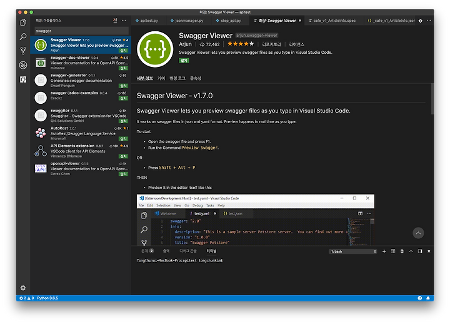This screenshot has width=450, height=324.
Task: Switch to 출력 output panel tab
Action: (x=166, y=251)
